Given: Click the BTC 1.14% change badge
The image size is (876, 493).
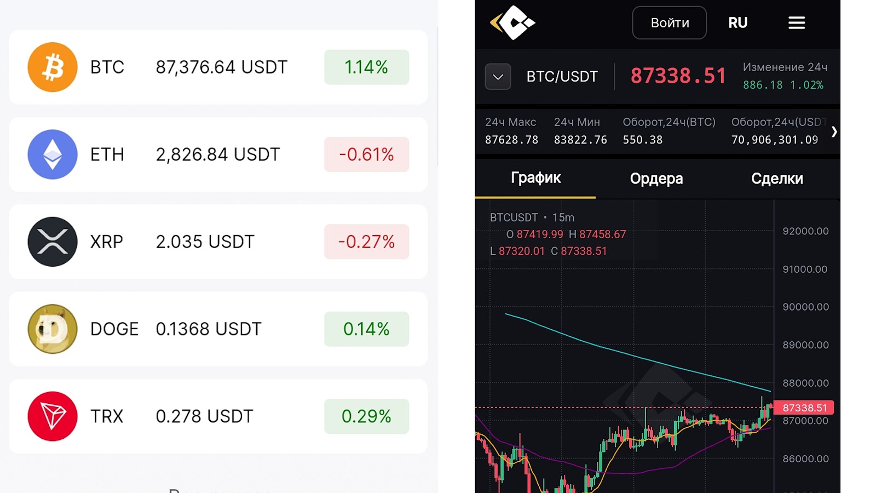Looking at the screenshot, I should (366, 67).
